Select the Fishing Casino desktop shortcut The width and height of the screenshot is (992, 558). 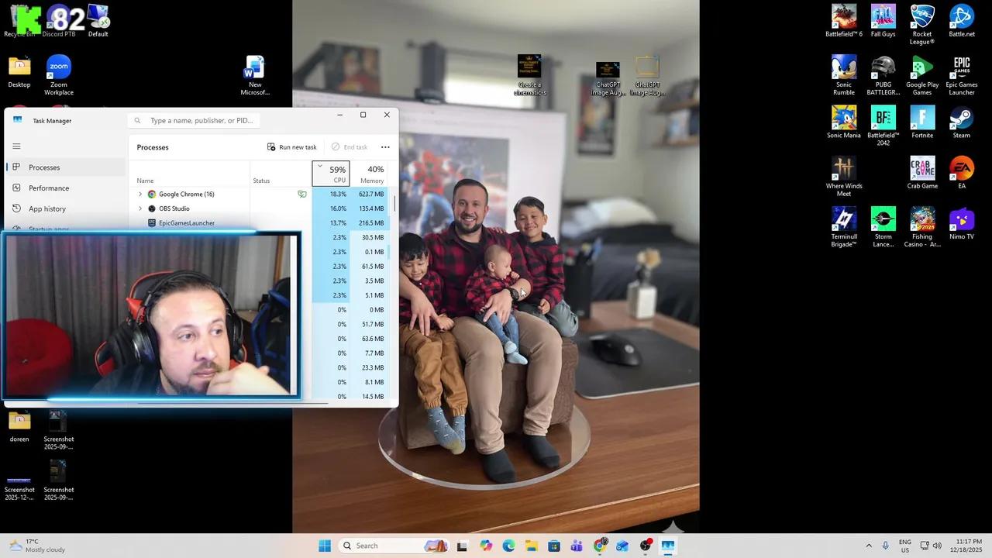[x=922, y=227]
